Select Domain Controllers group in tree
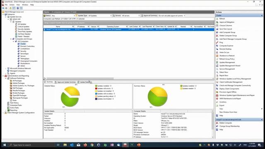 pos(27,46)
